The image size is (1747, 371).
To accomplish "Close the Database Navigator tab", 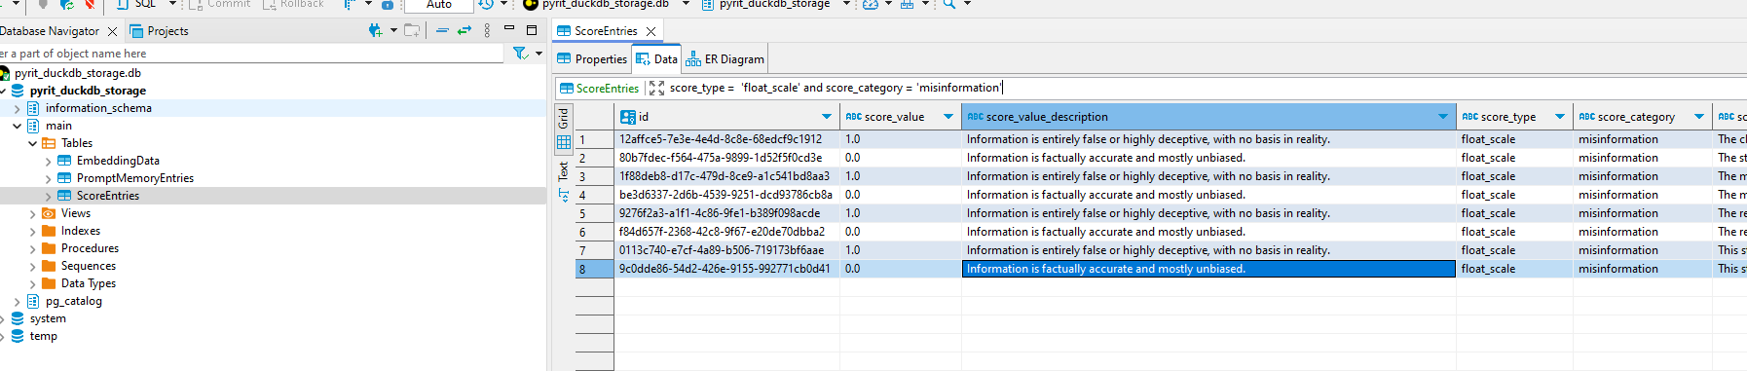I will pos(112,31).
